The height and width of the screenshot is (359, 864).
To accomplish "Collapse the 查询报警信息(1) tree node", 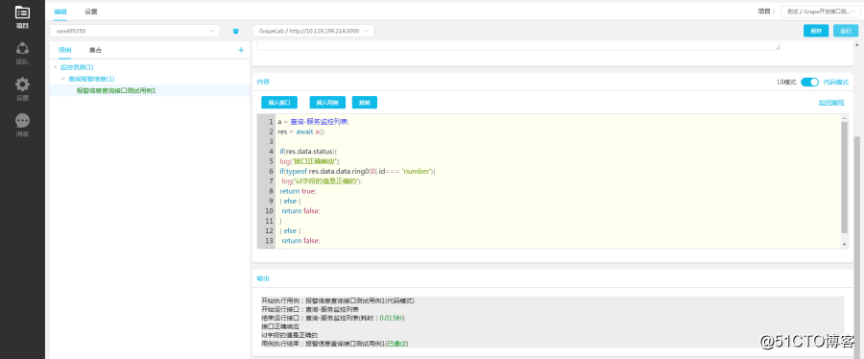I will [x=63, y=79].
